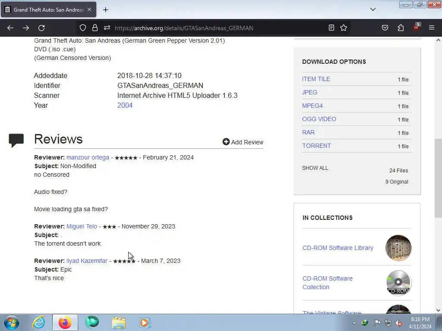This screenshot has width=442, height=331.
Task: Download the TORRENT file option
Action: click(316, 146)
